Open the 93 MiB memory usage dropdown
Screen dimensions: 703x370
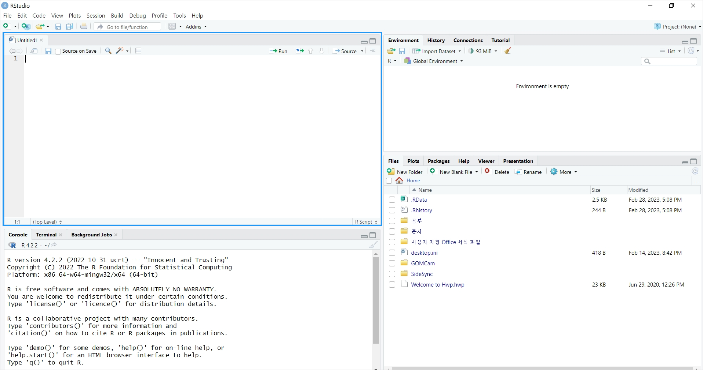click(x=483, y=51)
